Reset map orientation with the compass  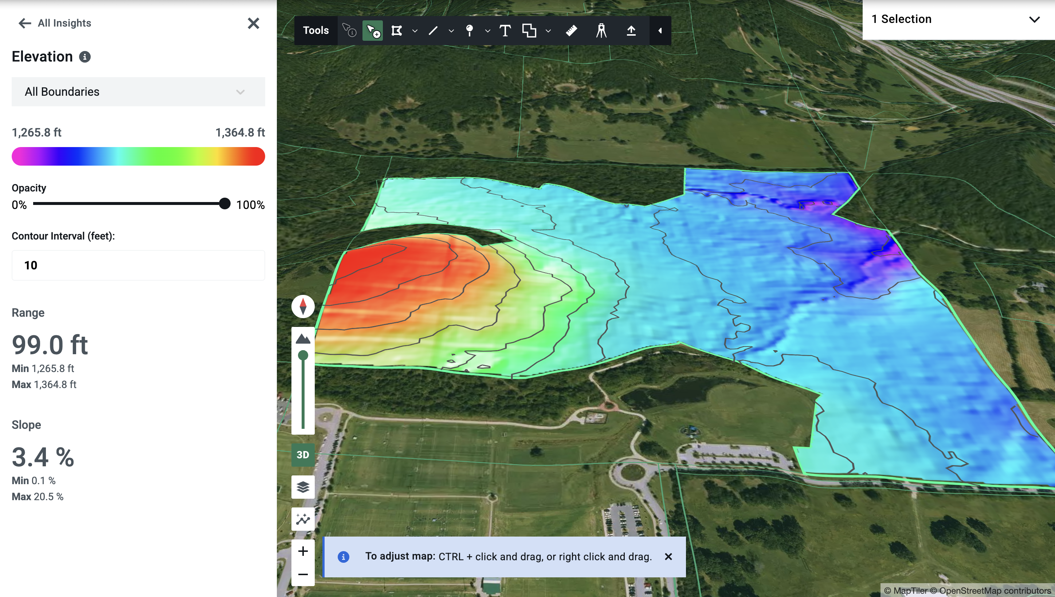303,306
